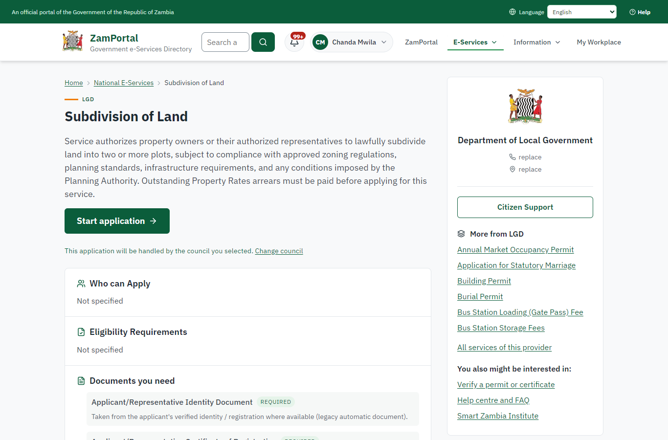The height and width of the screenshot is (440, 668).
Task: Click the Department of Local Government emblem
Action: (x=525, y=106)
